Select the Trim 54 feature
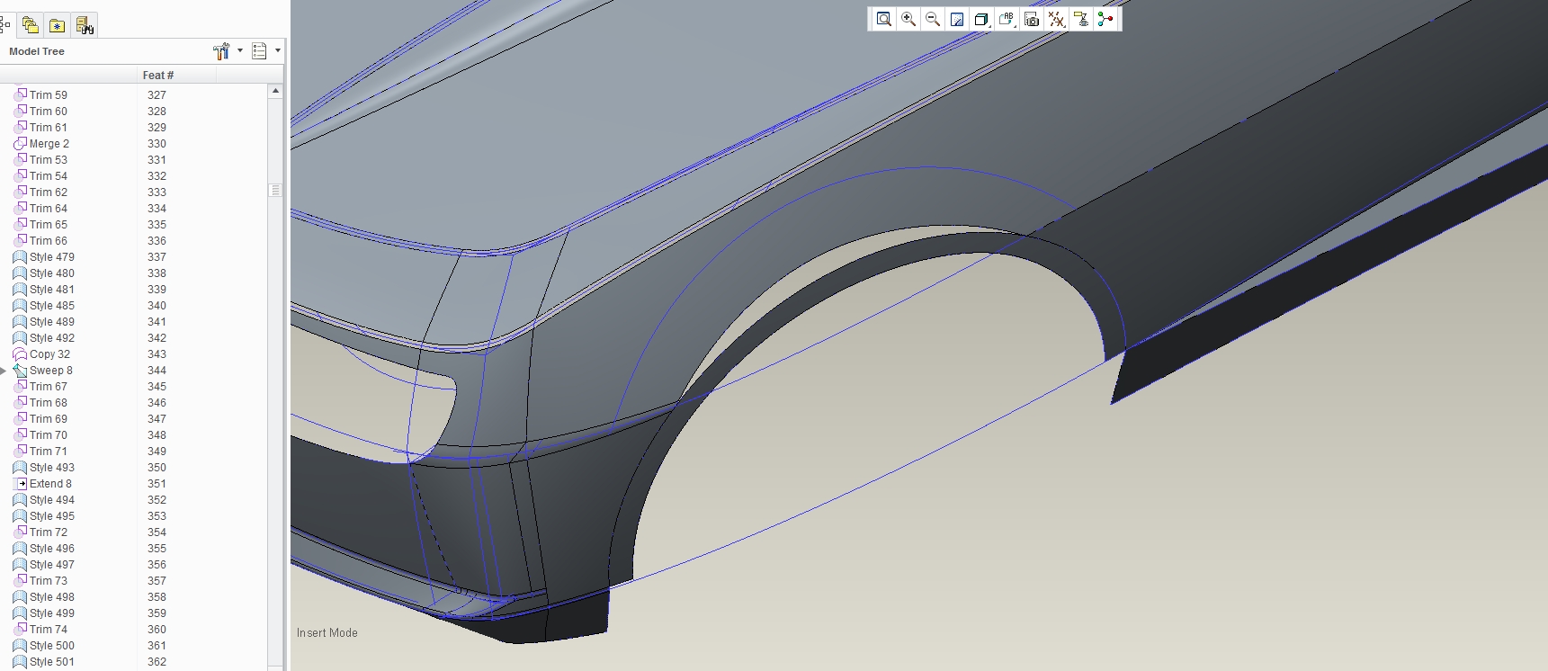Viewport: 1548px width, 671px height. click(48, 176)
